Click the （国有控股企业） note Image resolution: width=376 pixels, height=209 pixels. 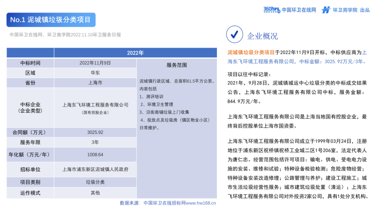point(95,113)
